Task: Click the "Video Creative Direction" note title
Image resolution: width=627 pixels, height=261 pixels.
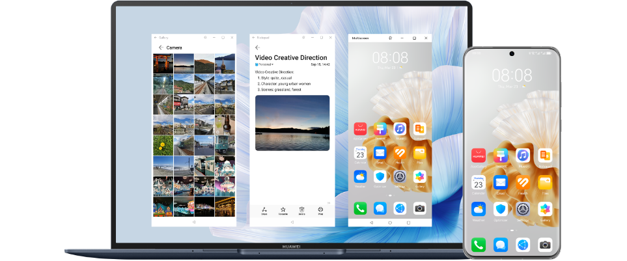Action: 291,57
